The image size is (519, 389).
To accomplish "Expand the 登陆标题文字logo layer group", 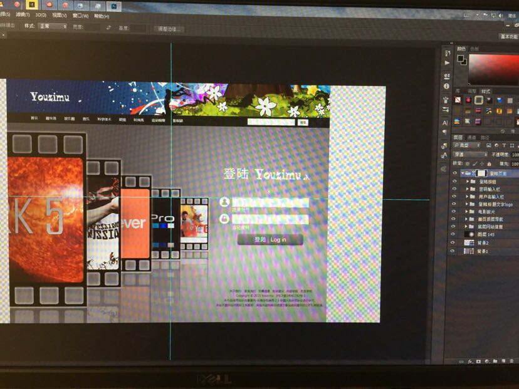I will (467, 204).
